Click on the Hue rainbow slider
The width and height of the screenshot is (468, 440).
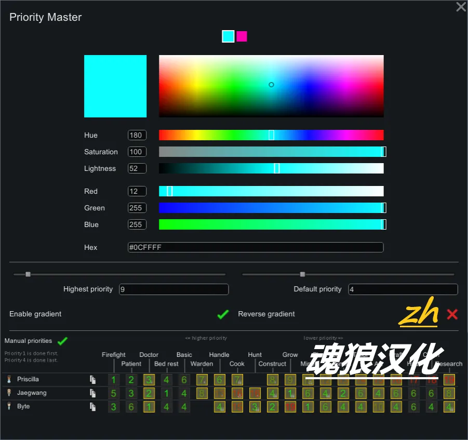click(271, 135)
